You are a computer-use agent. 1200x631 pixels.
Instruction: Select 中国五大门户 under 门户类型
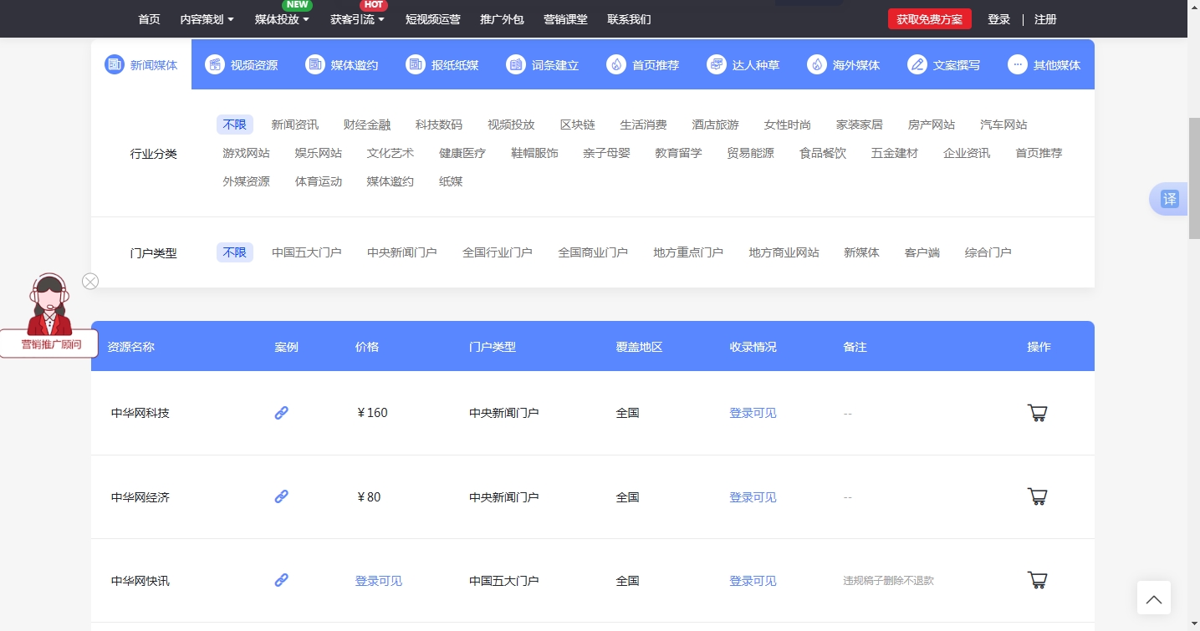coord(307,252)
